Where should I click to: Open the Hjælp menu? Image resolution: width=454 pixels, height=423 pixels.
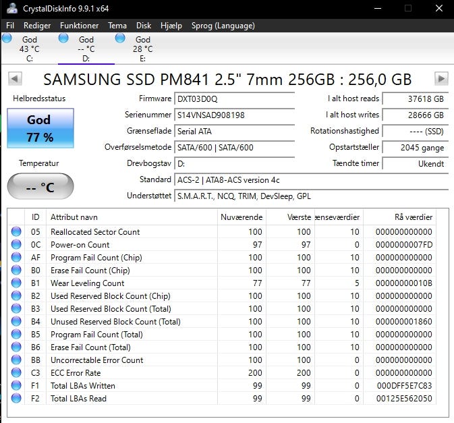coord(171,26)
